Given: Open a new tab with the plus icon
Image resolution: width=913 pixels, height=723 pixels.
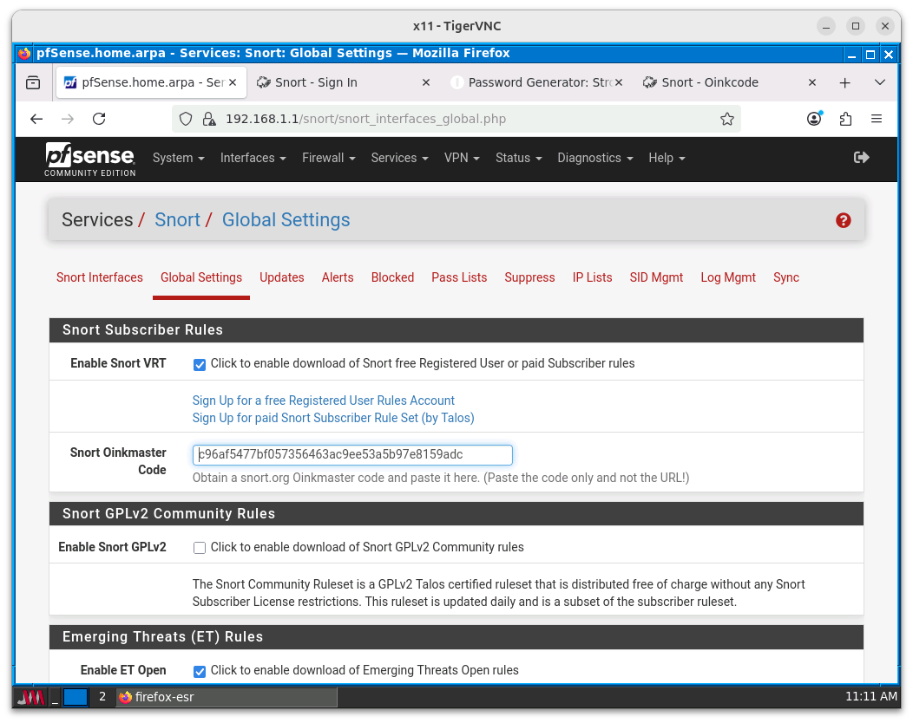Looking at the screenshot, I should click(845, 82).
